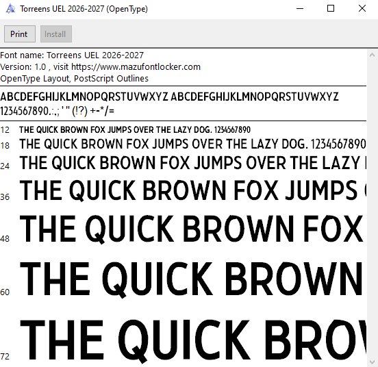Viewport: 378px width, 367px height.
Task: Click the alphabet sample line ABCDEFGHIJKLMNOPQRSTUVWXYZ
Action: [x=169, y=97]
